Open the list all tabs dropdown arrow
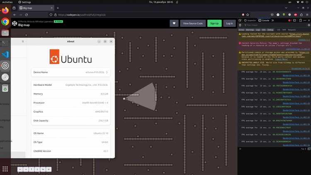311x175 pixels. coord(286,8)
